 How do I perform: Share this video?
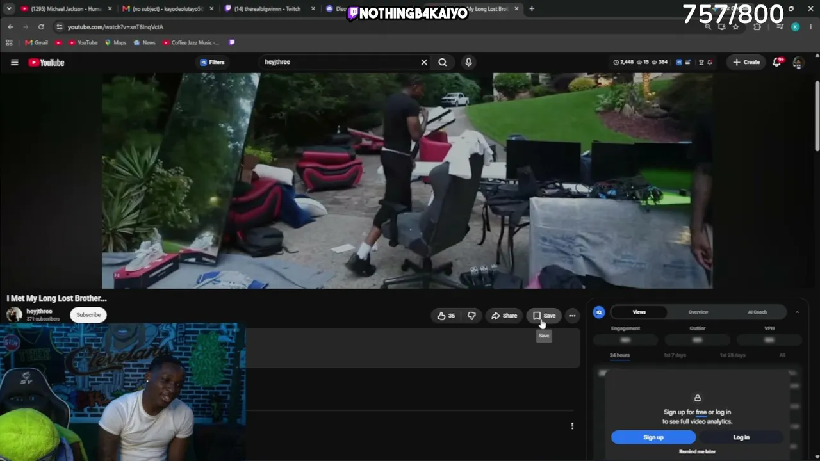[x=504, y=316]
